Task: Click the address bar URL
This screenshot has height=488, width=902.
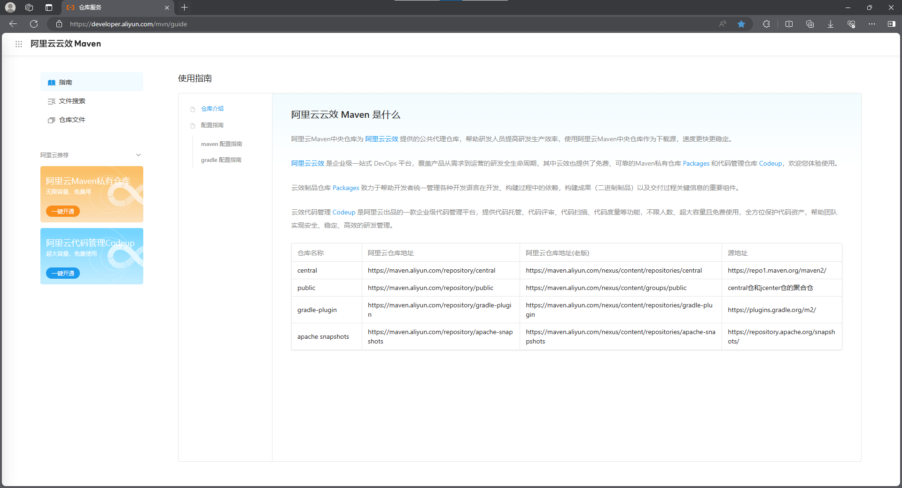Action: [128, 24]
